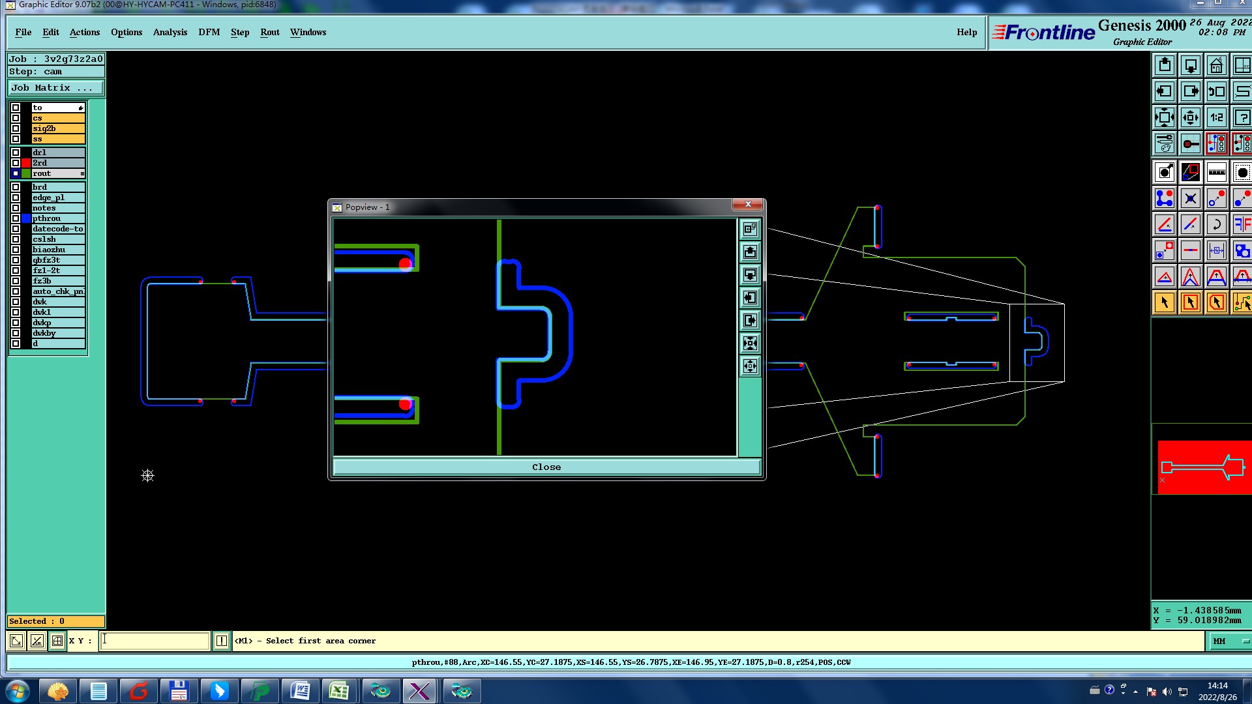Click the X delete feature tool icon

pos(1190,199)
